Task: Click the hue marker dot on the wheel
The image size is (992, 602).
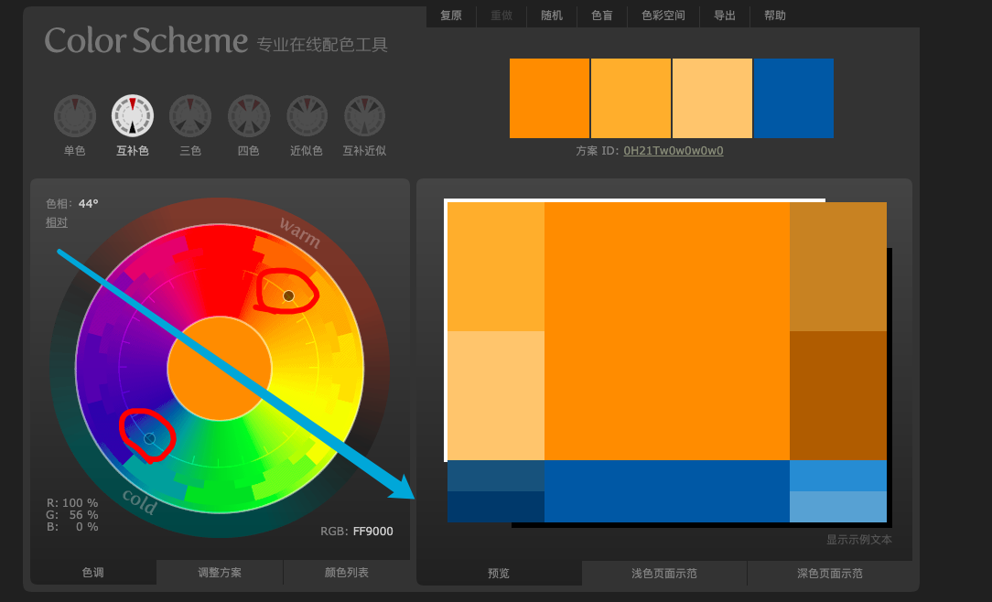Action: tap(289, 295)
